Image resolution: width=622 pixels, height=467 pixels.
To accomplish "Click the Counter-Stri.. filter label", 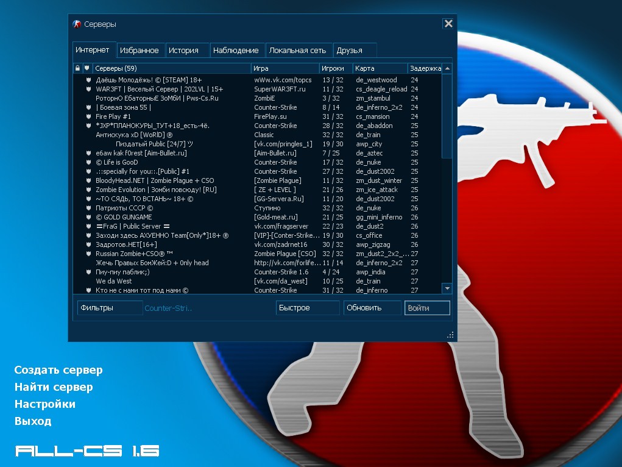I will pyautogui.click(x=168, y=308).
